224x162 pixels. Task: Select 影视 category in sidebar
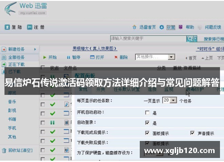click(x=12, y=111)
